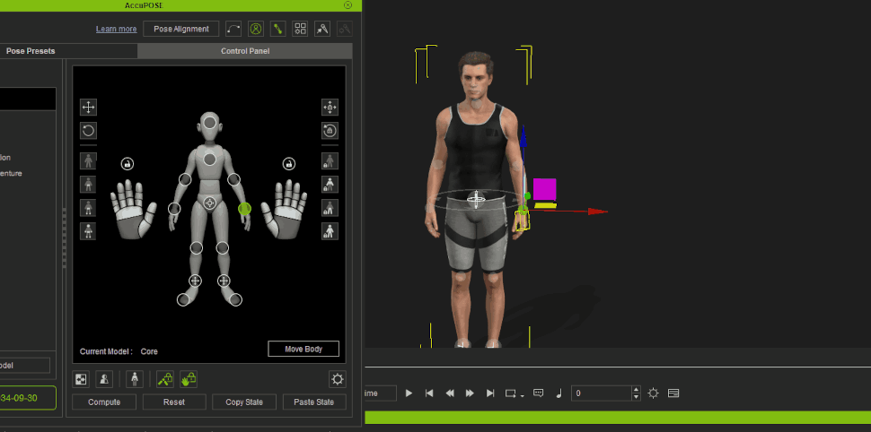871x432 pixels.
Task: Click first locked body figure icon on right
Action: click(330, 160)
